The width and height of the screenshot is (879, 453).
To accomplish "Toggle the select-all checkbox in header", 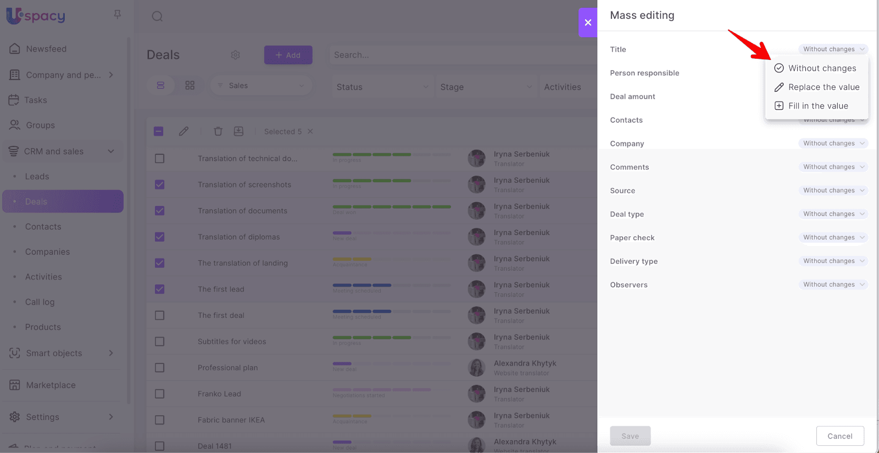I will [x=159, y=131].
